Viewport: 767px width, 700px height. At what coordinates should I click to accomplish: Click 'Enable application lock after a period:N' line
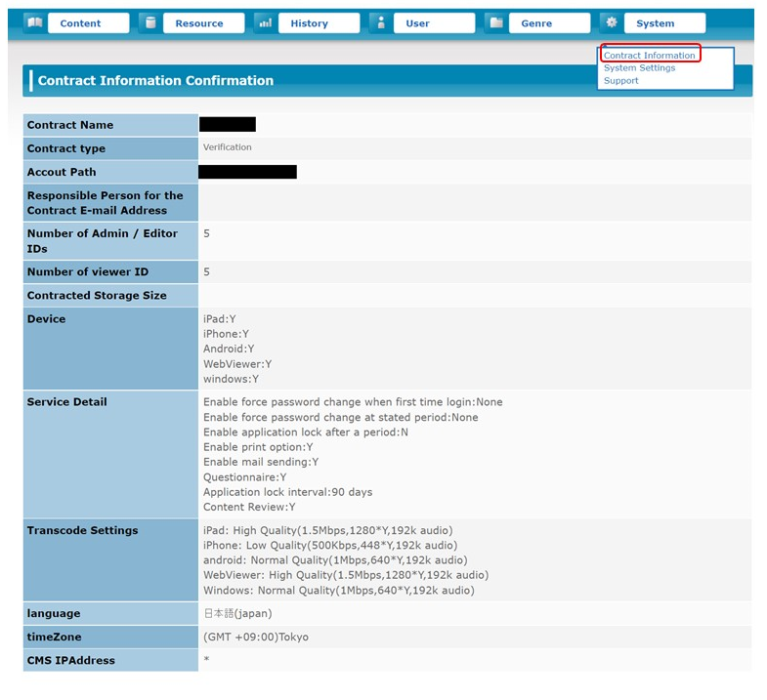pyautogui.click(x=305, y=432)
